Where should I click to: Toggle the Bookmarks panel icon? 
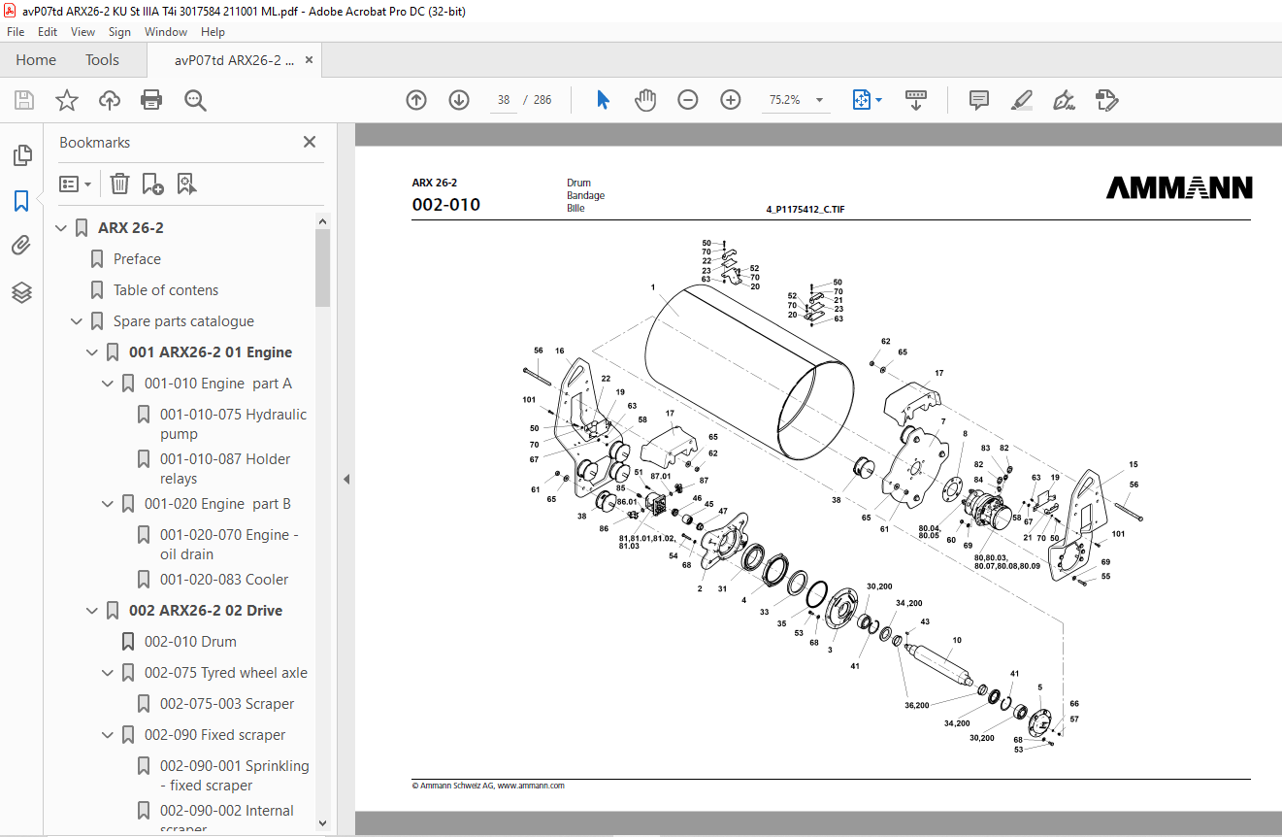(x=21, y=201)
